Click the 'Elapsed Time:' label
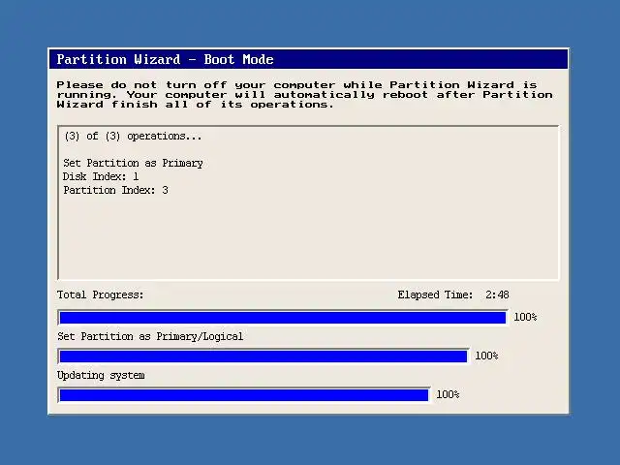The width and height of the screenshot is (620, 465). [435, 294]
